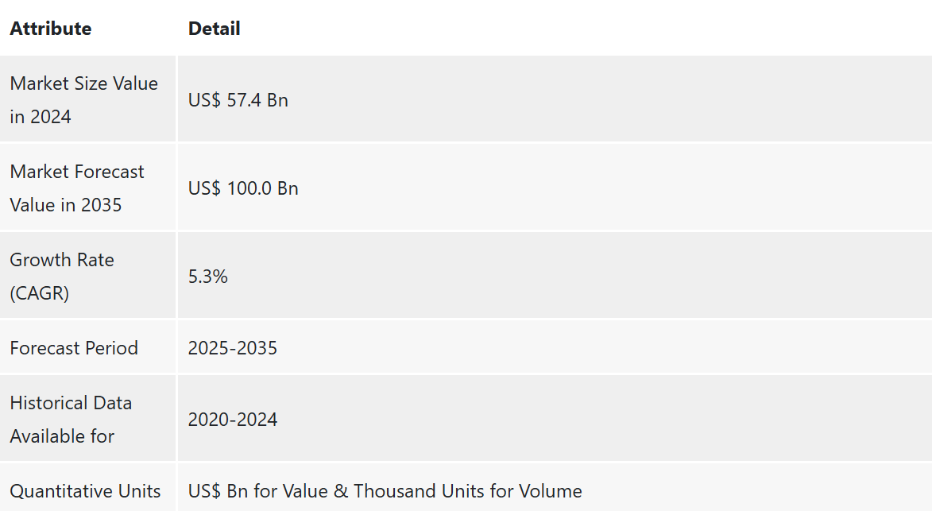This screenshot has width=932, height=511.
Task: Select the Forecast Period label
Action: [74, 347]
